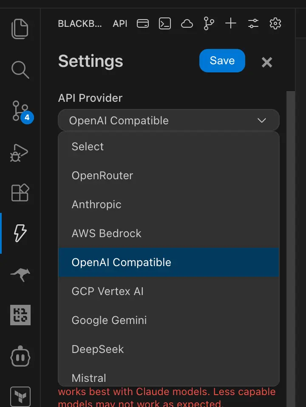Image resolution: width=306 pixels, height=407 pixels.
Task: Open Blackbox settings via the gear icon
Action: click(x=275, y=23)
